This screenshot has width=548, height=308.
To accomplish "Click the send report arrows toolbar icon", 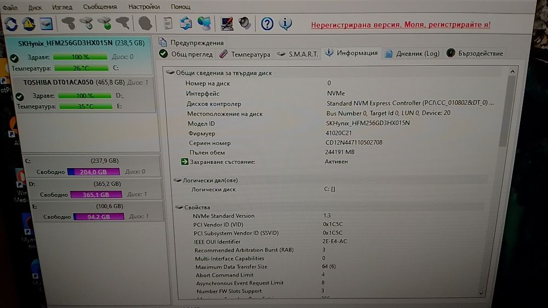I will point(186,24).
